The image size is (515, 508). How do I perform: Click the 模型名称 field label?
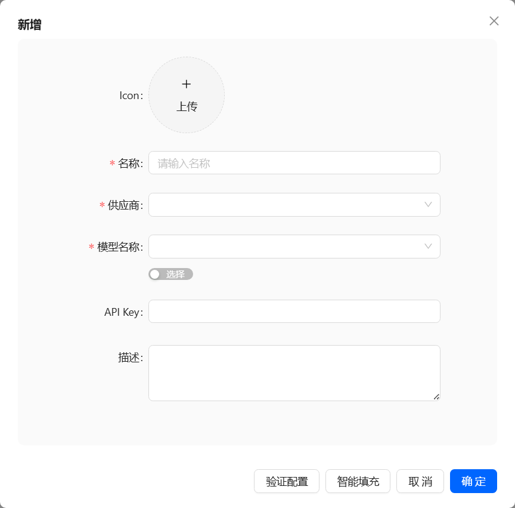(120, 247)
